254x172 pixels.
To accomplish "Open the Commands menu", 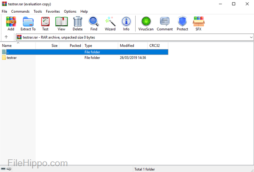I will [20, 12].
